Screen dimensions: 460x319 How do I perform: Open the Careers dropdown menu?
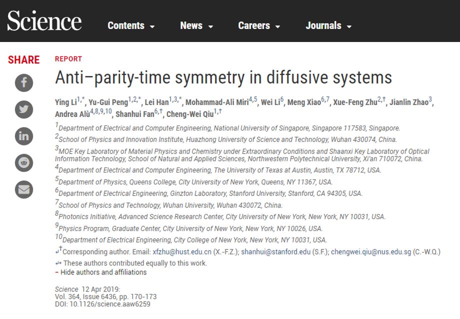259,25
